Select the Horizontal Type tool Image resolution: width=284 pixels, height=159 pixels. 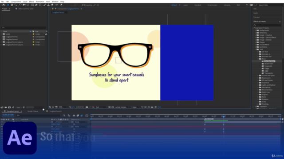click(40, 5)
